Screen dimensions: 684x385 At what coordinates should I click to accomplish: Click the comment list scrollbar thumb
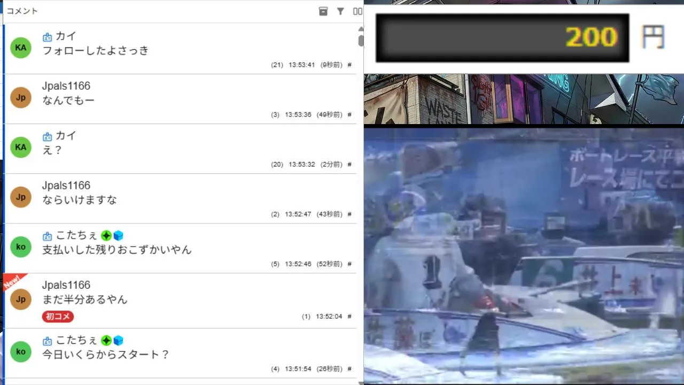click(x=361, y=41)
